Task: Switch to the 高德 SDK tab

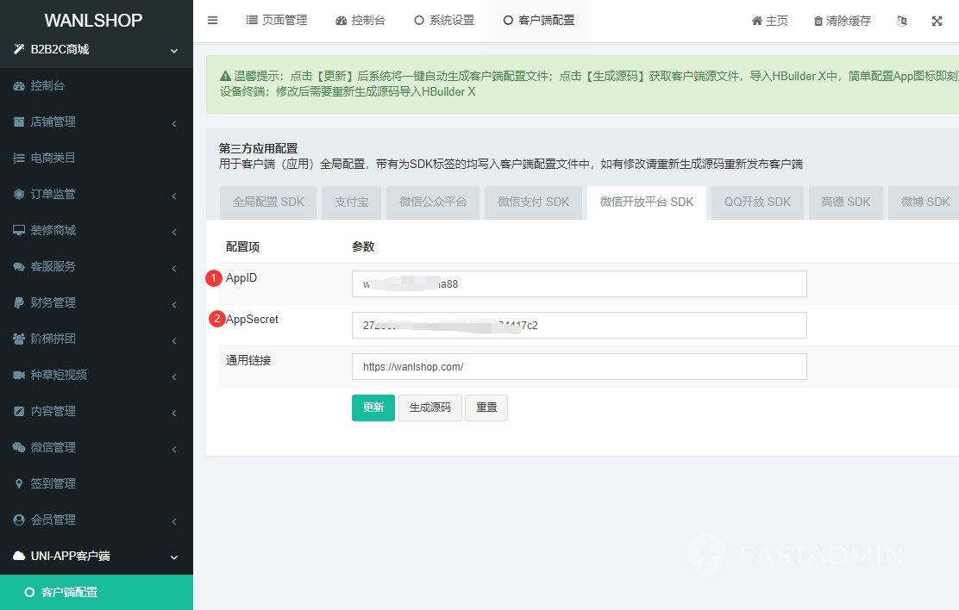Action: coord(845,202)
